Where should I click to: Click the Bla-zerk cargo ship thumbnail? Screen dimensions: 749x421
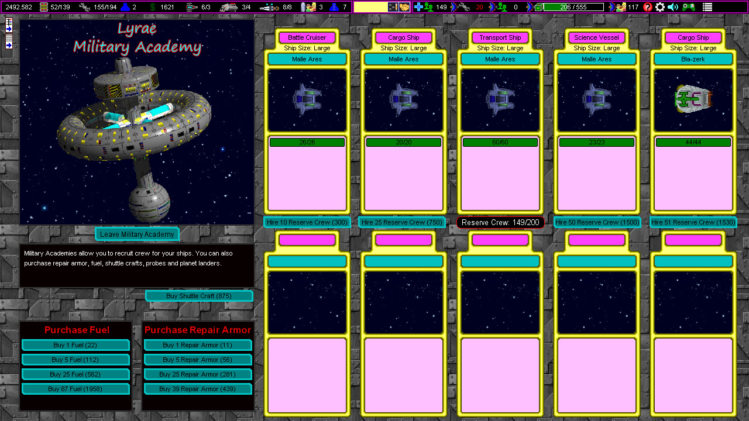click(693, 99)
